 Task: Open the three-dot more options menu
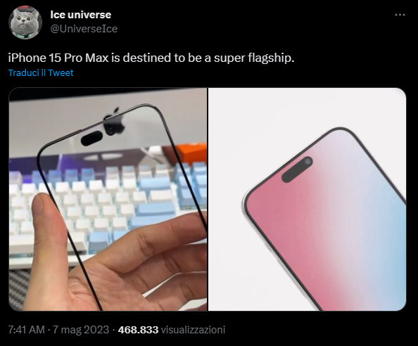tap(400, 15)
